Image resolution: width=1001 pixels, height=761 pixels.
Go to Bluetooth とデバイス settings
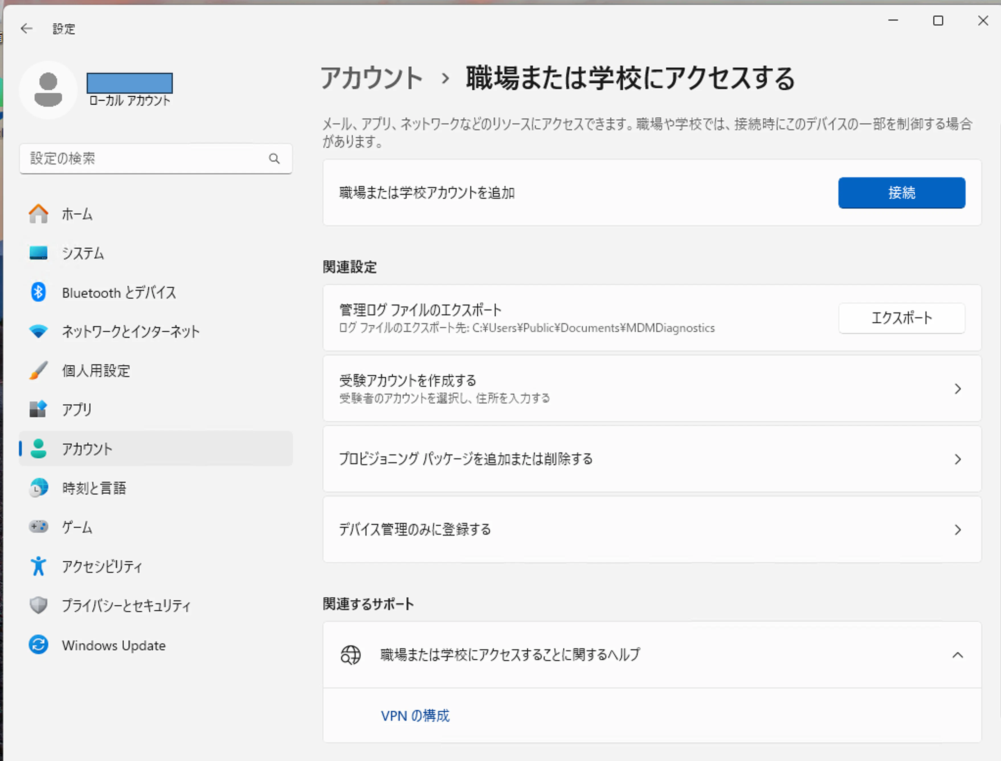pyautogui.click(x=156, y=292)
